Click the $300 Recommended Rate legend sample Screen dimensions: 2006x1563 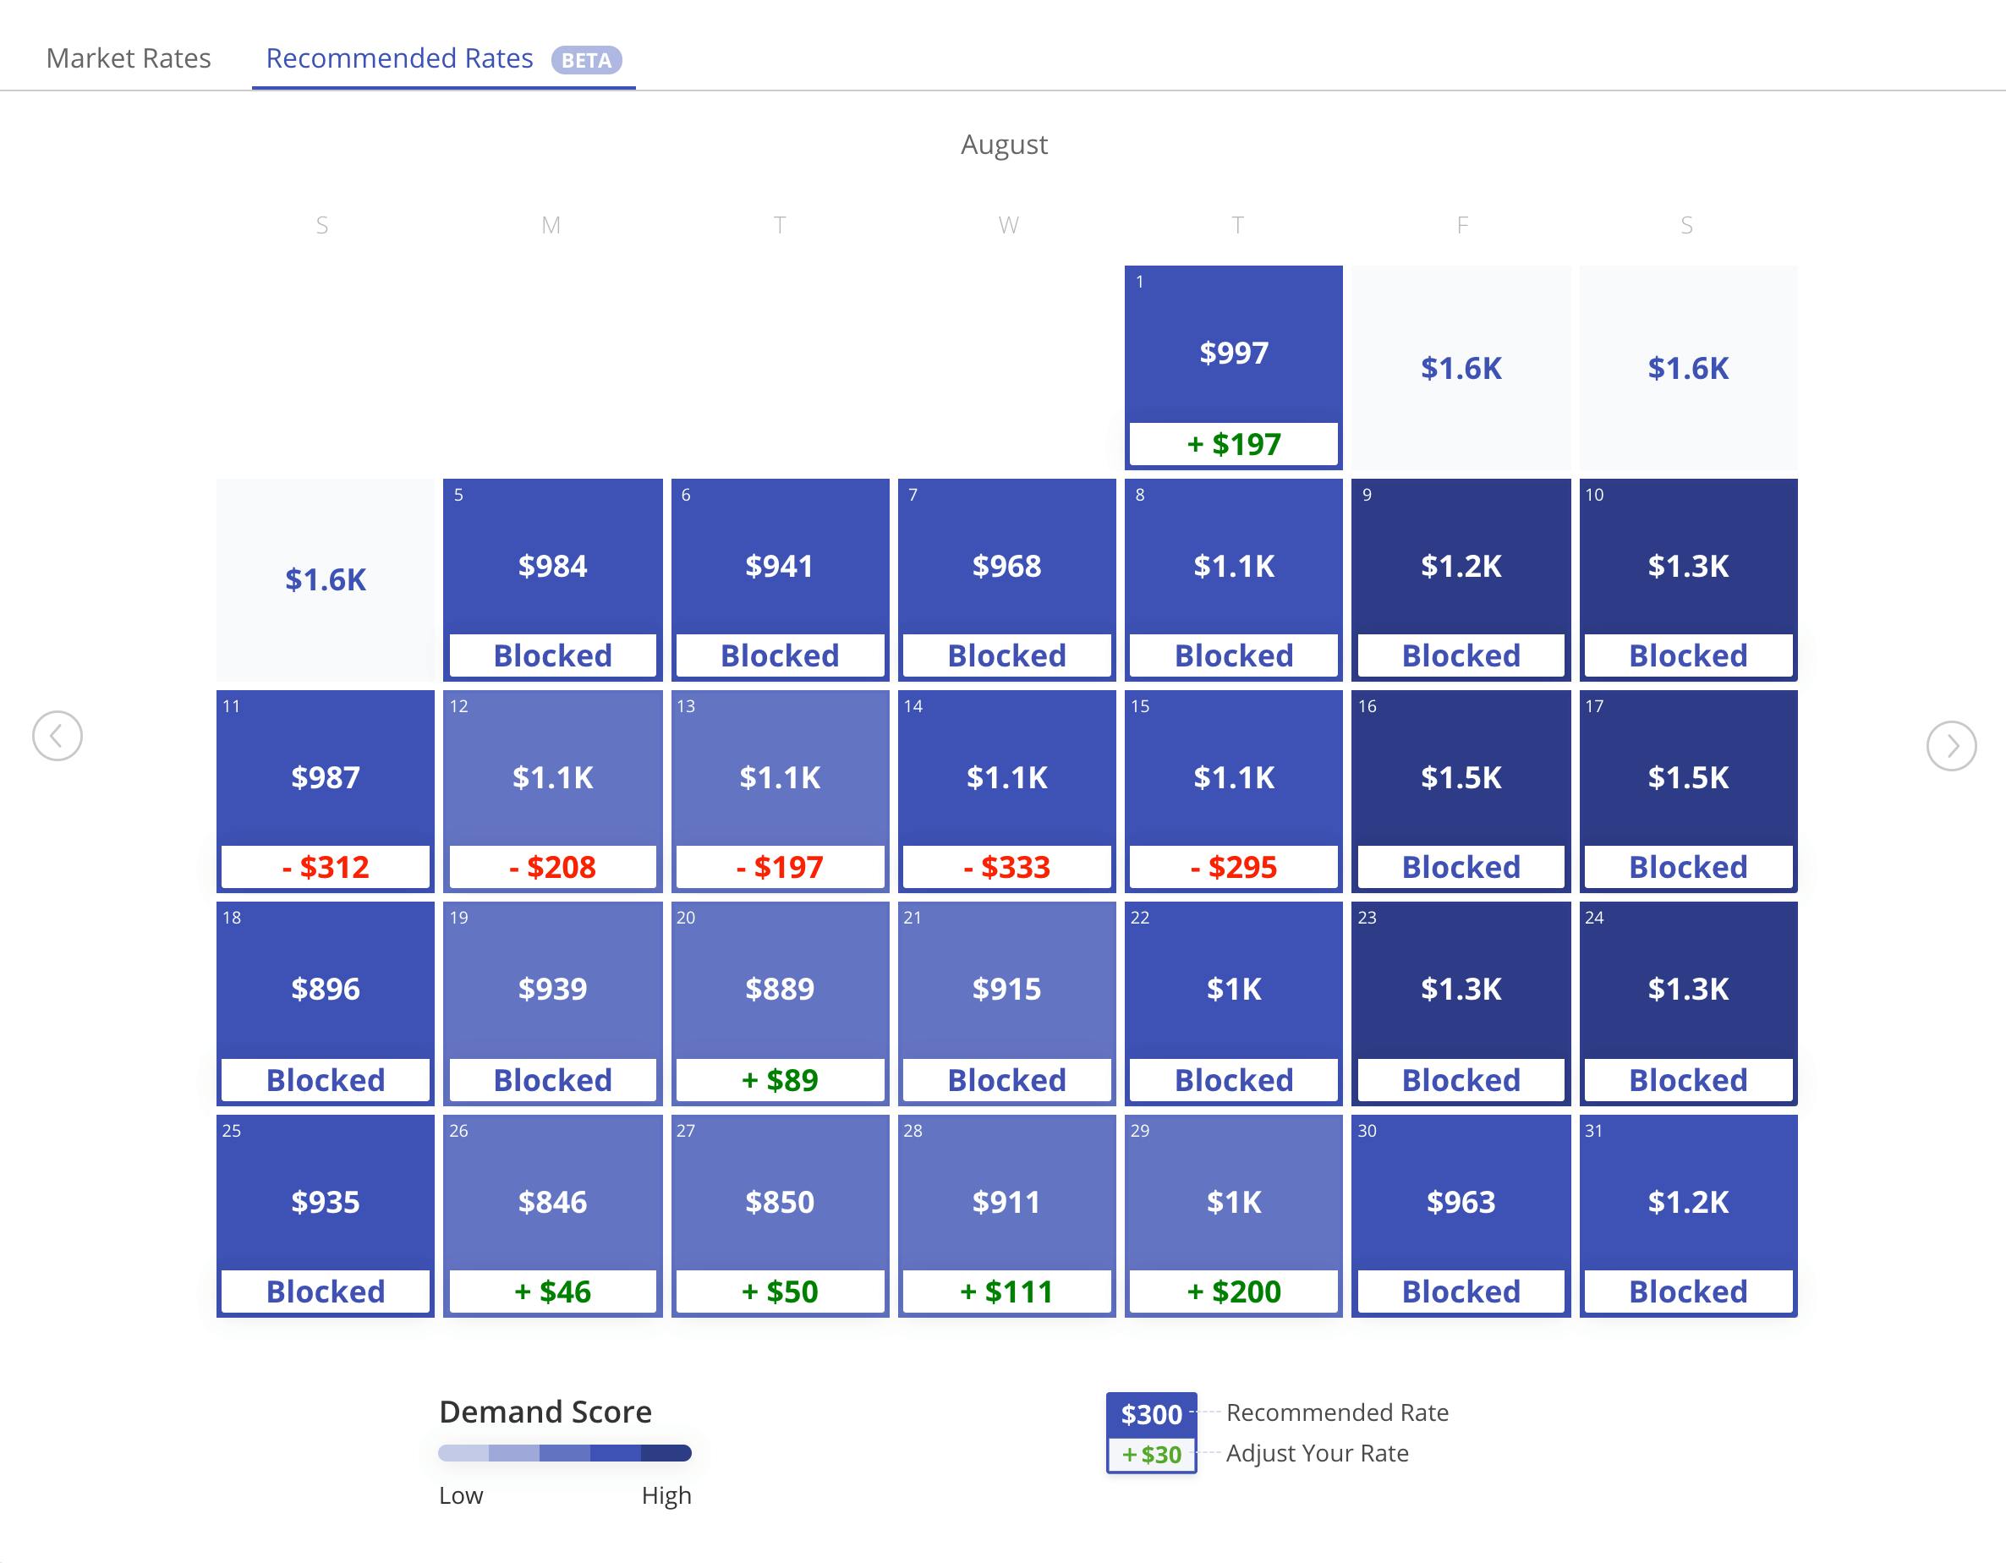tap(1151, 1414)
